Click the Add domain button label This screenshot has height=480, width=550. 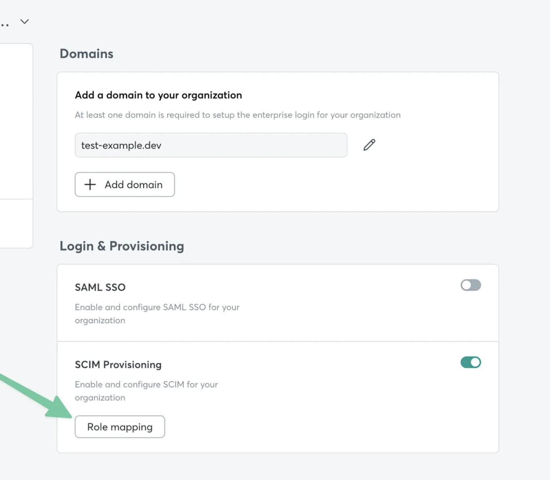pyautogui.click(x=133, y=185)
